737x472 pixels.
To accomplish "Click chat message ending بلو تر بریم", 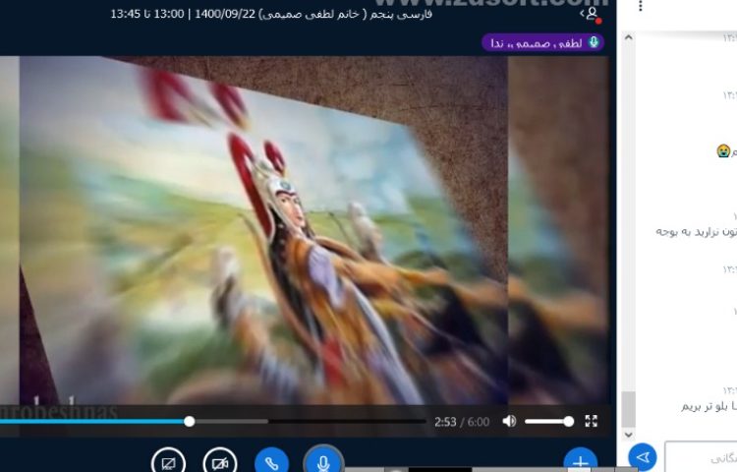I will click(709, 406).
